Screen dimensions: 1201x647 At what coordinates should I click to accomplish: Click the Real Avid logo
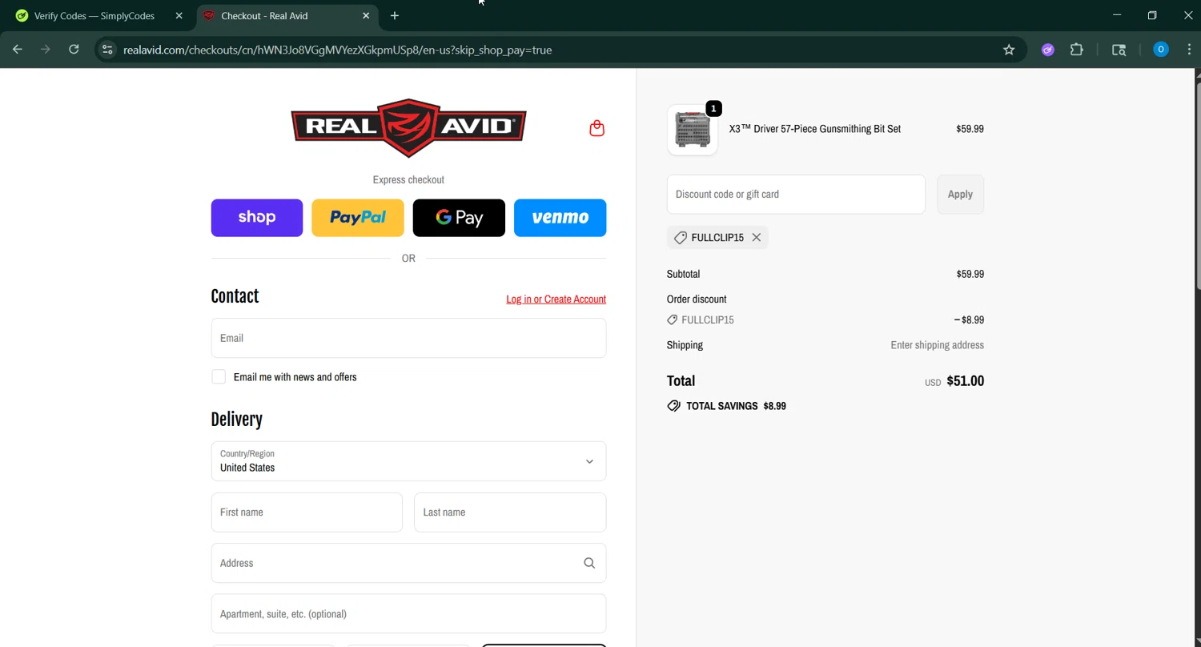(408, 127)
